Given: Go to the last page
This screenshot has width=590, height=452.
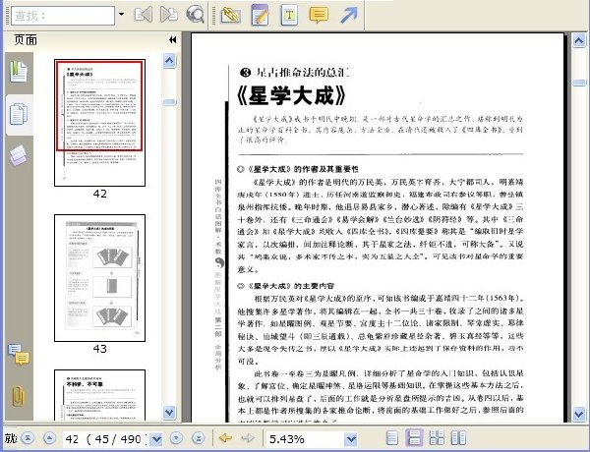Looking at the screenshot, I should point(198,438).
